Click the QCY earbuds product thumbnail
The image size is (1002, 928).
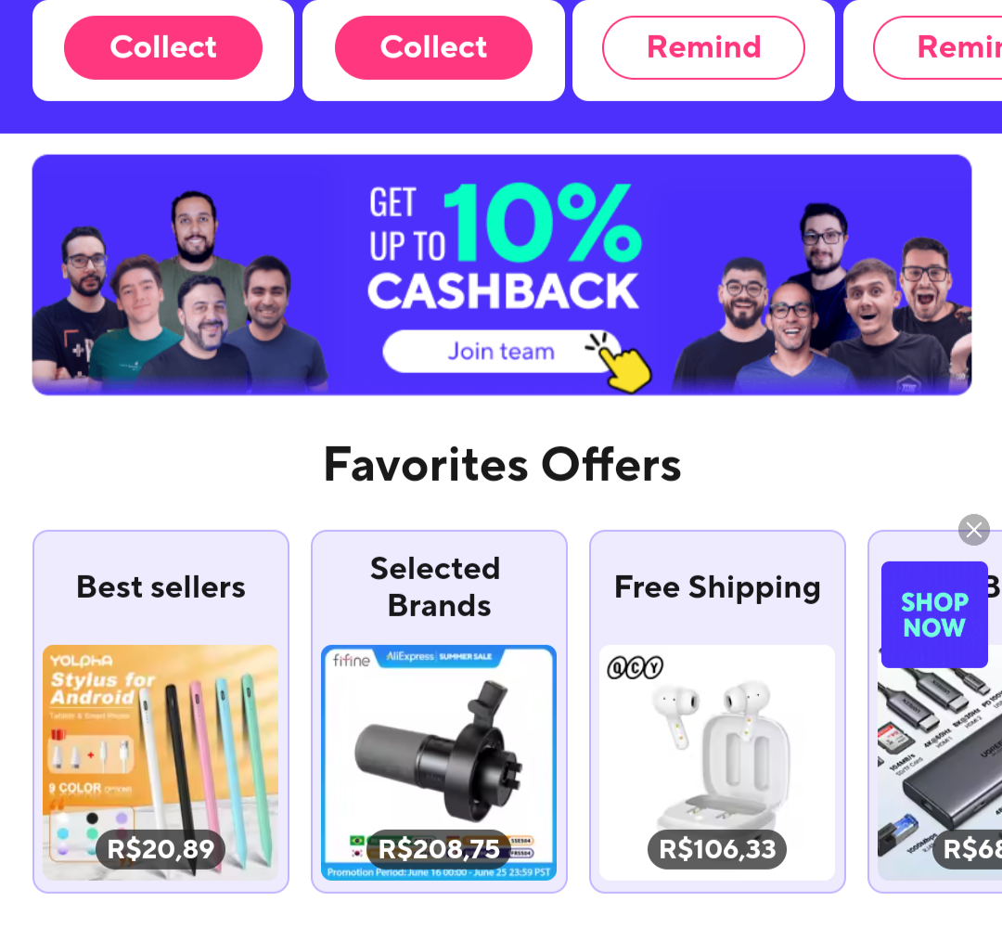tap(717, 763)
